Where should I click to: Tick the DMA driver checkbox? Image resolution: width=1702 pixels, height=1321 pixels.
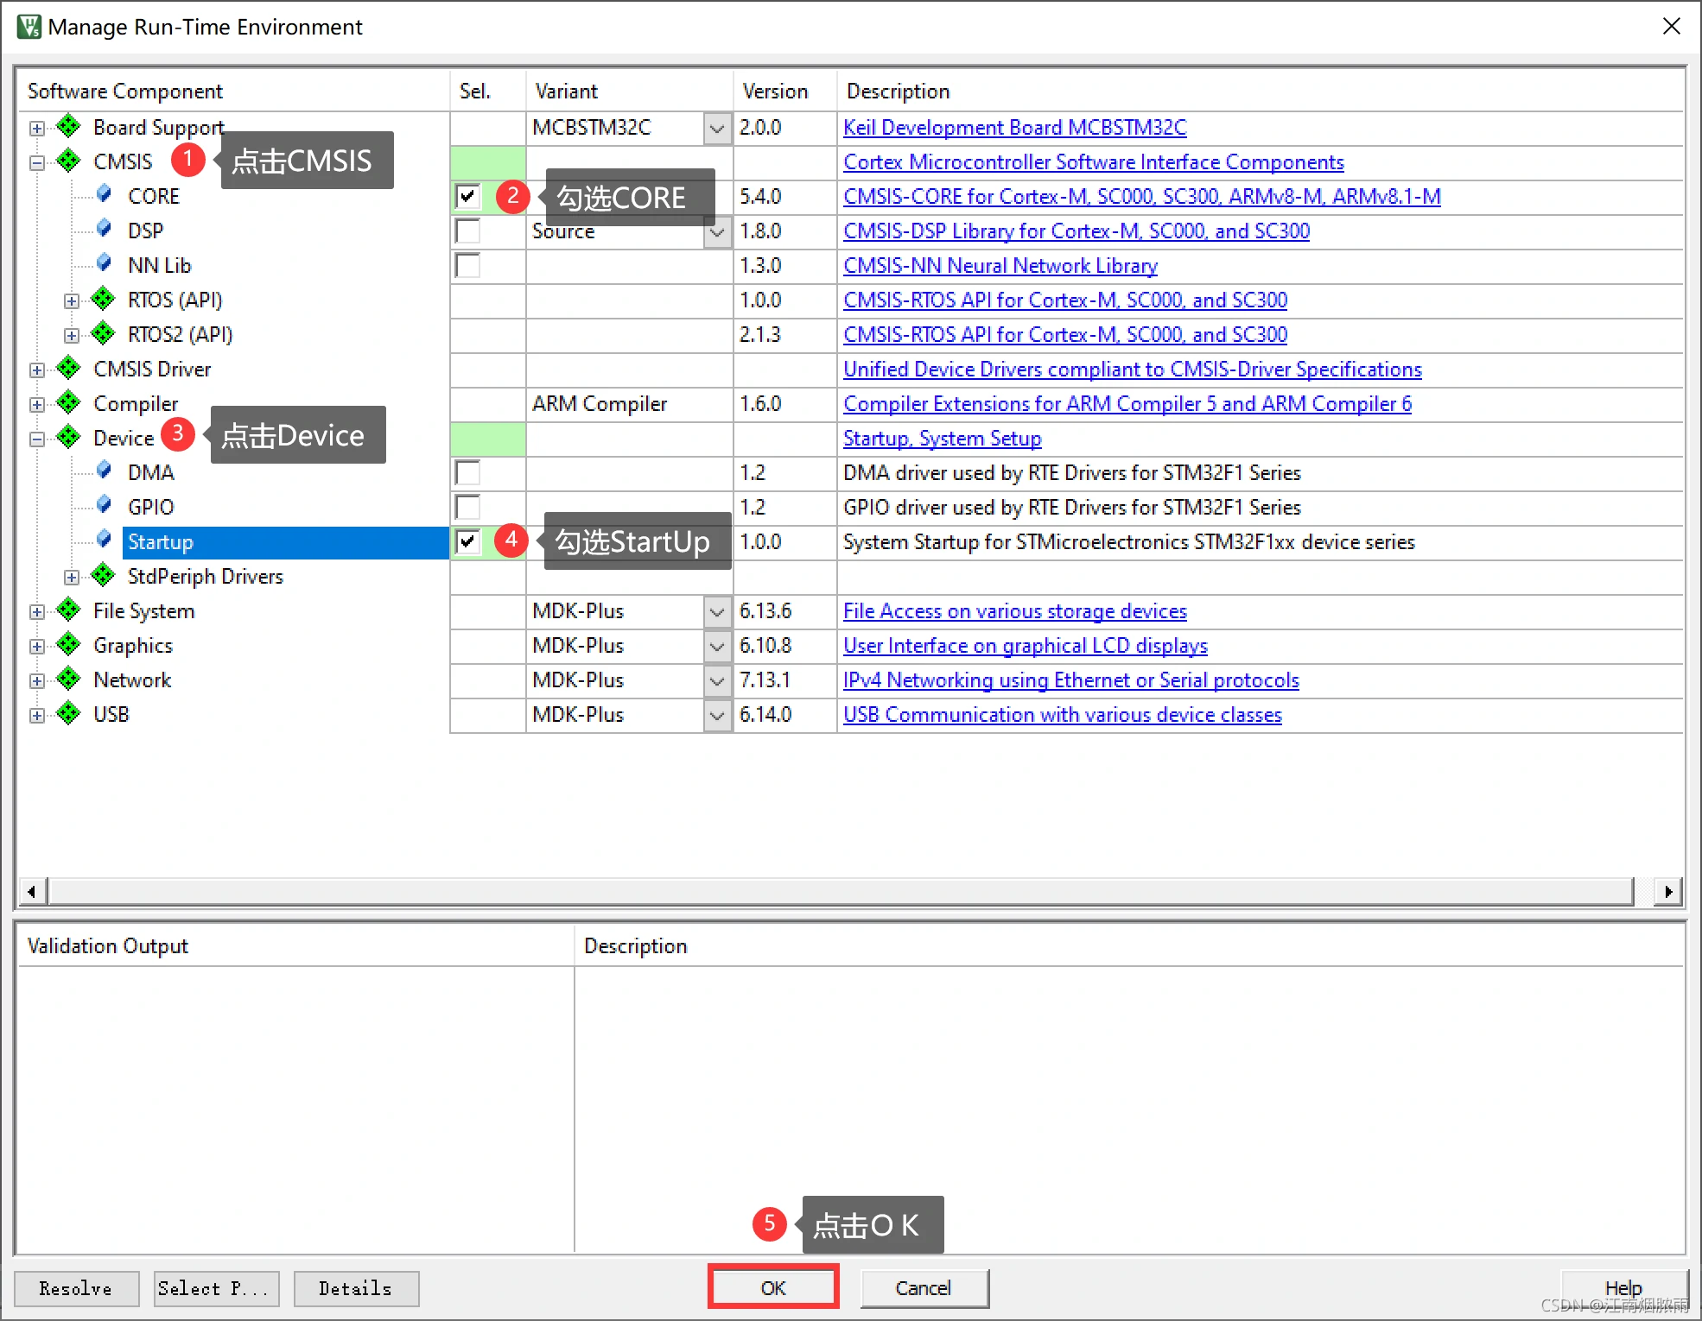click(x=467, y=472)
